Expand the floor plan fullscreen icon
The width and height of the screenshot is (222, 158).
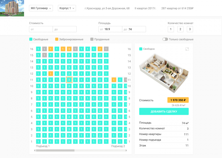tap(187, 49)
